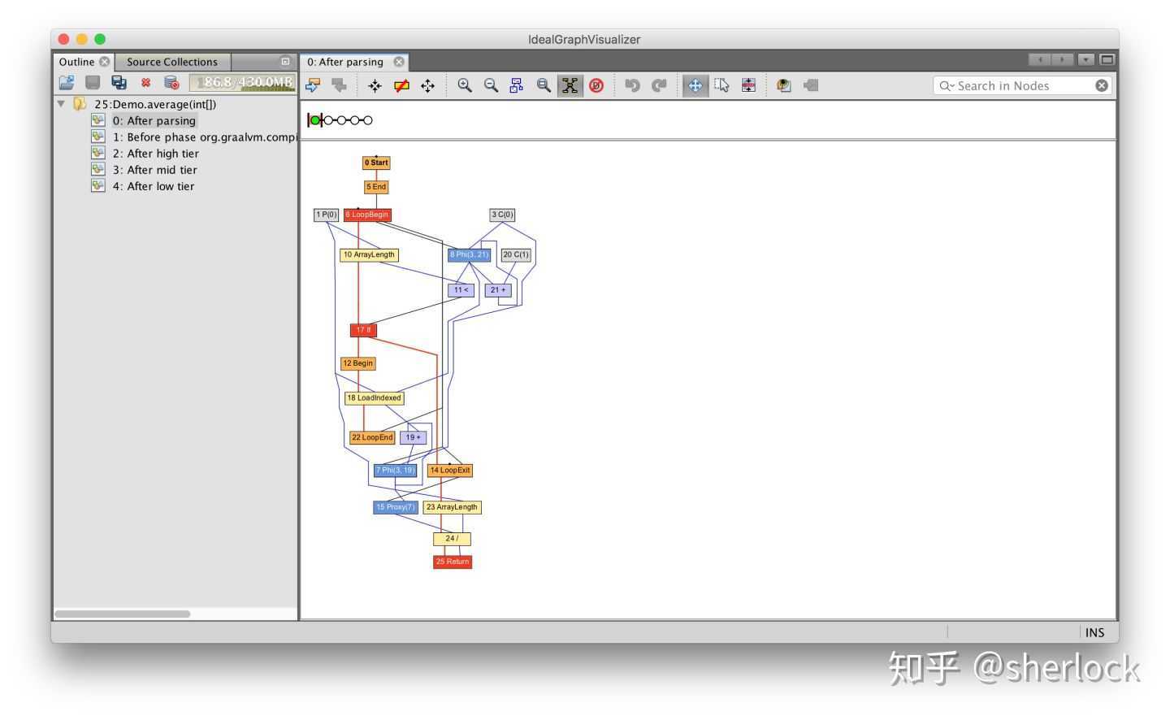Toggle the graph layout mode button
1170x716 pixels.
570,85
